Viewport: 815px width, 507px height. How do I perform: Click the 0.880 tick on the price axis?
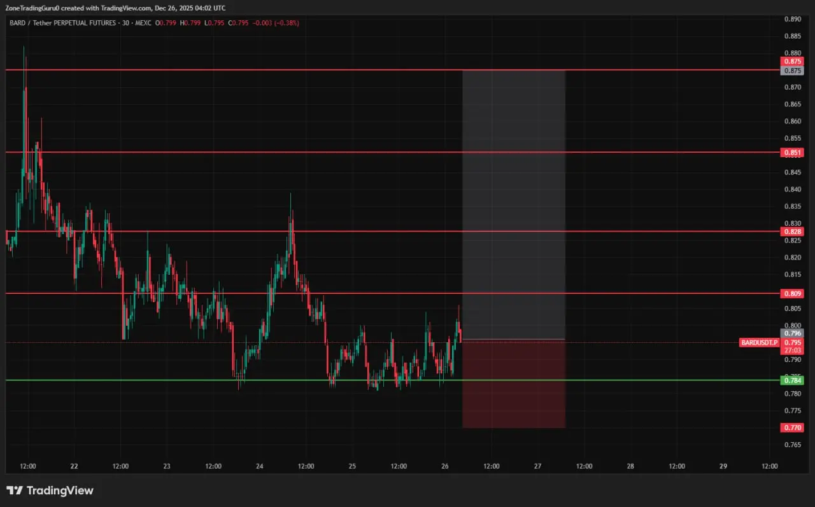tap(792, 53)
